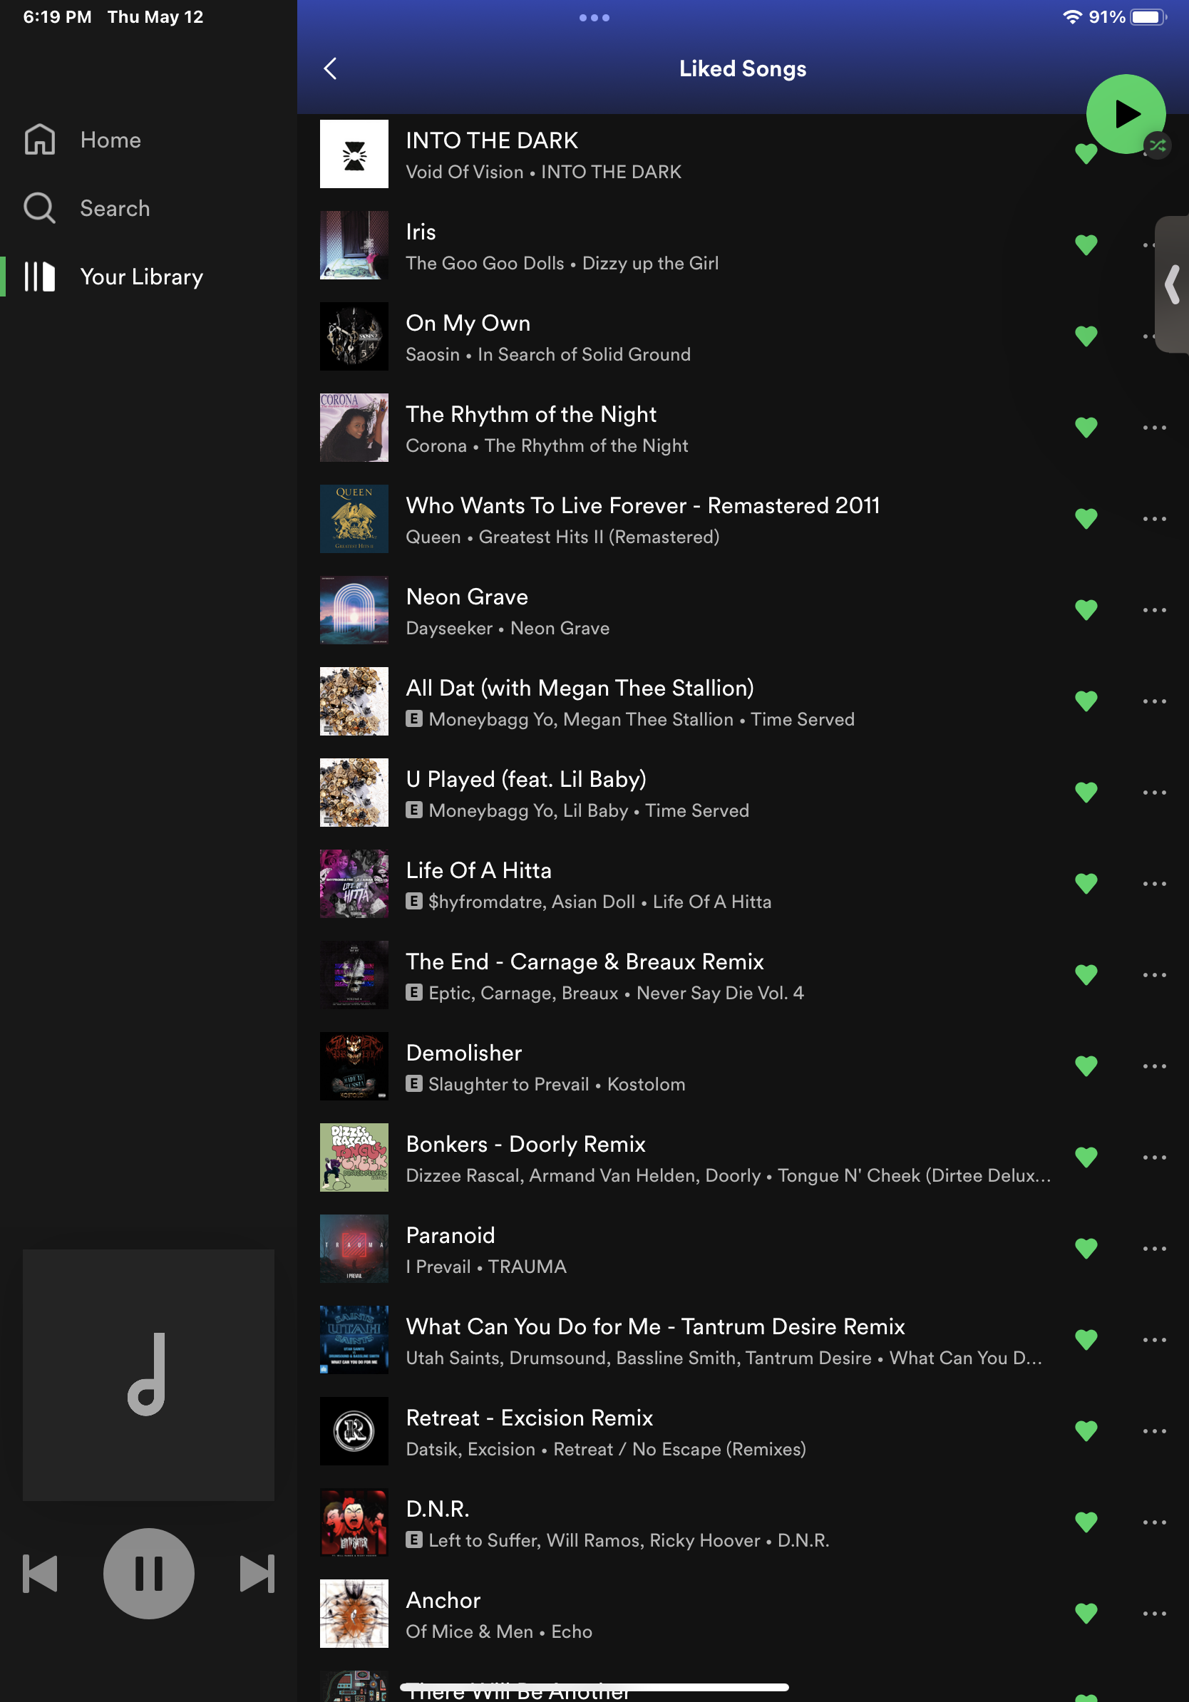This screenshot has width=1189, height=1702.
Task: Open the slide-over handle on right edge
Action: (x=1173, y=284)
